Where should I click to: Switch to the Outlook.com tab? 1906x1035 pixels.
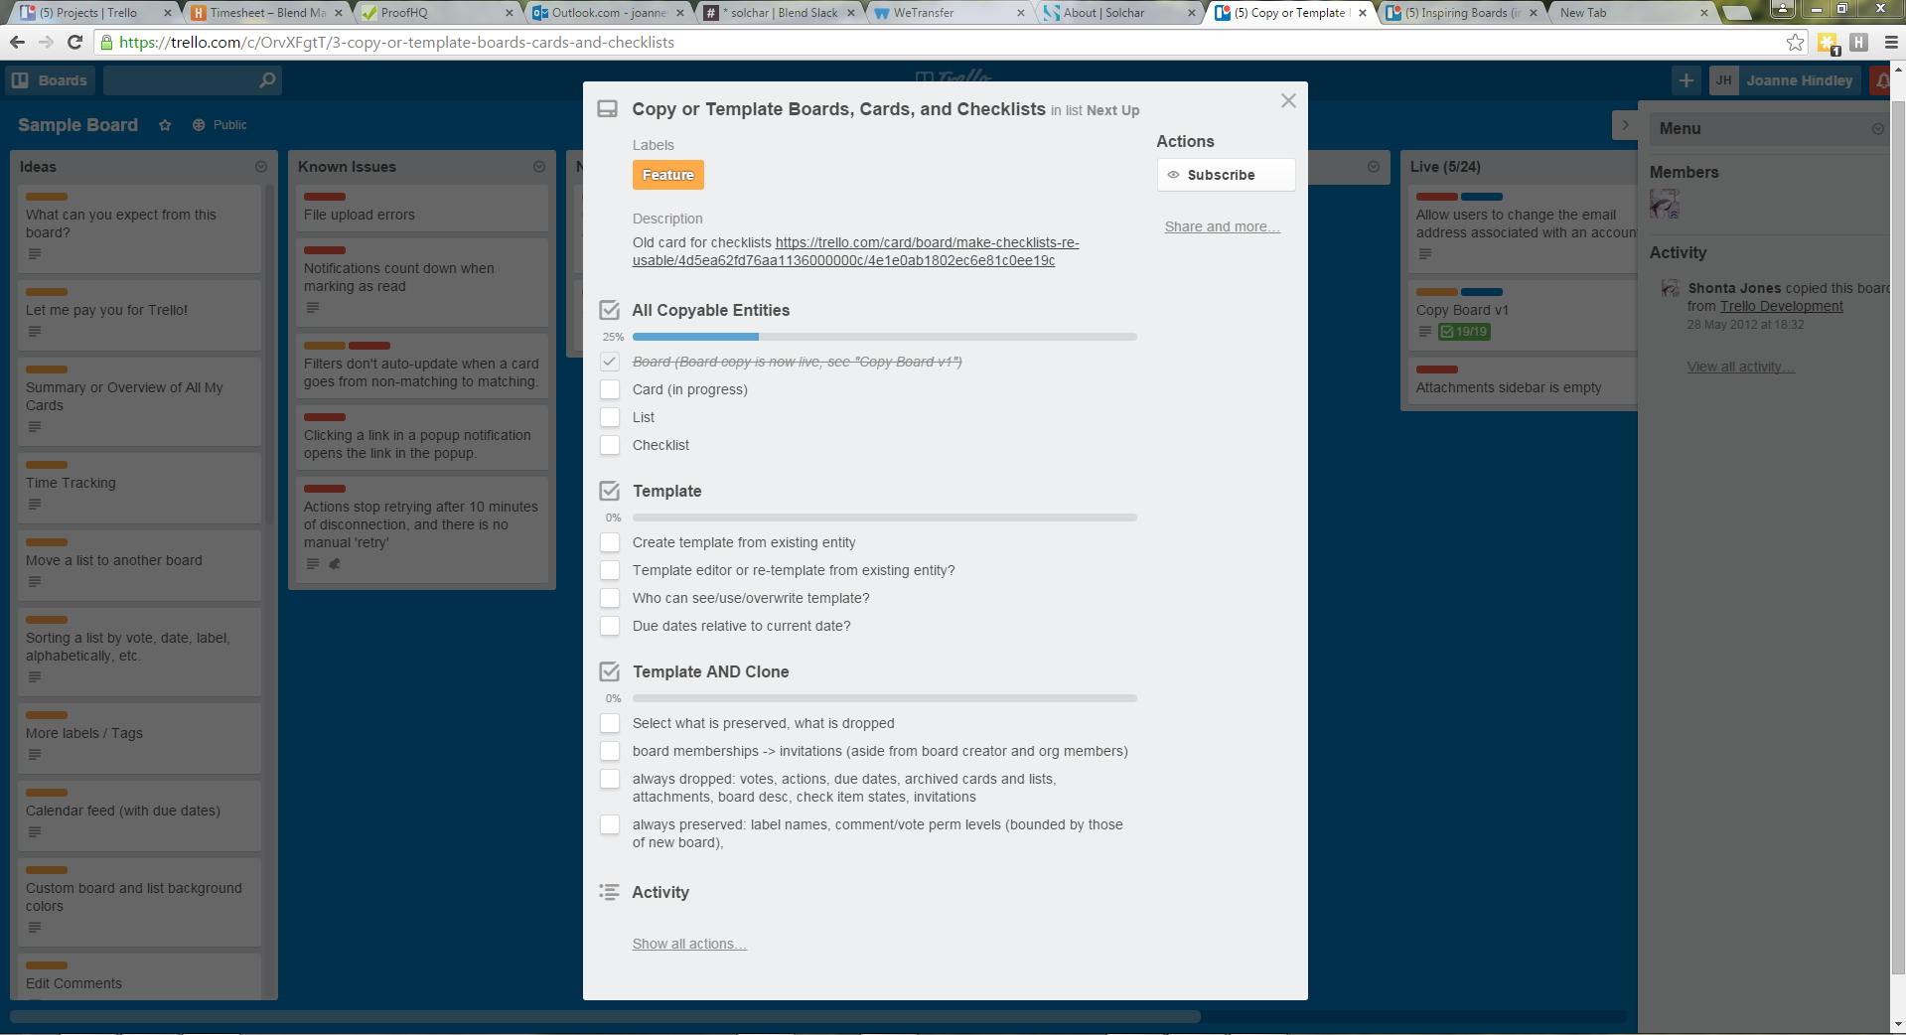608,13
